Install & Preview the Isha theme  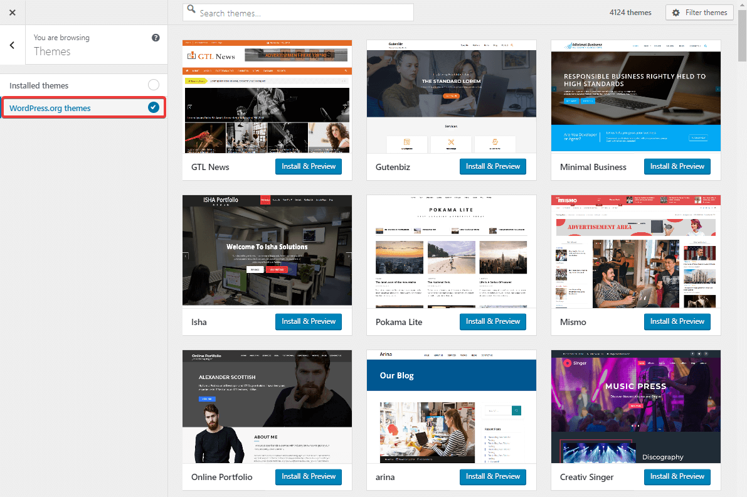tap(308, 321)
